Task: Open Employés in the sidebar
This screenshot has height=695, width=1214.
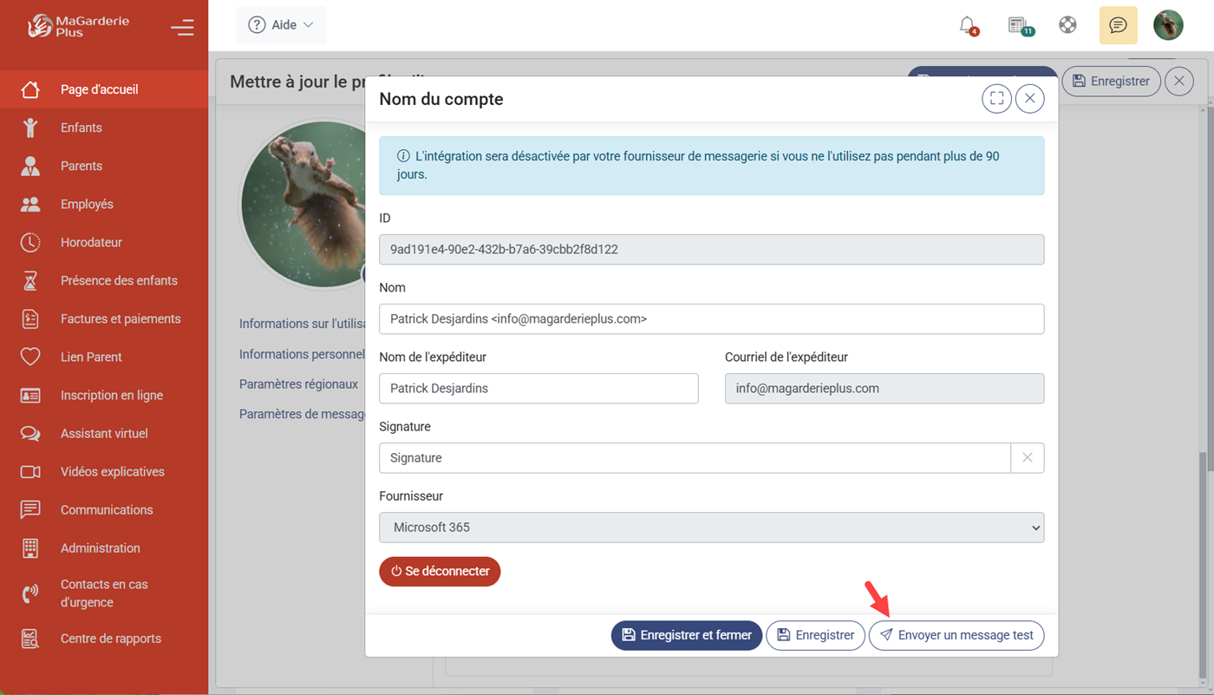Action: click(x=104, y=204)
